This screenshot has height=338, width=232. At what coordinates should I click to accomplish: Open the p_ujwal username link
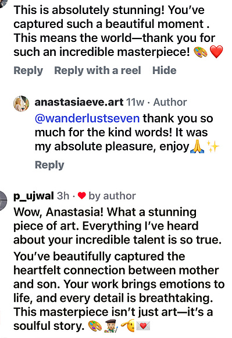tap(34, 196)
